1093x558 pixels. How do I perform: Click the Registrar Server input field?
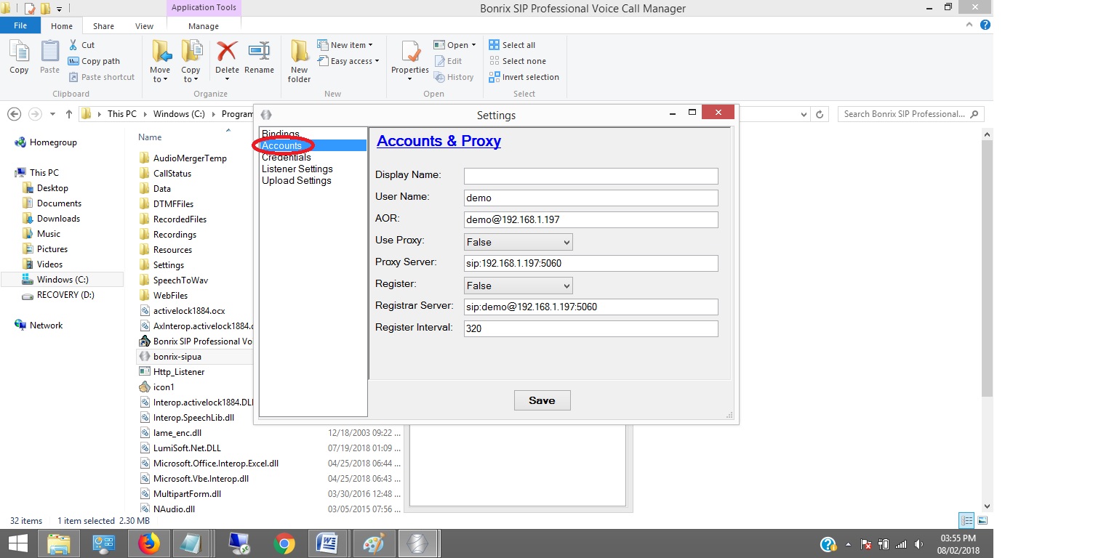[590, 307]
